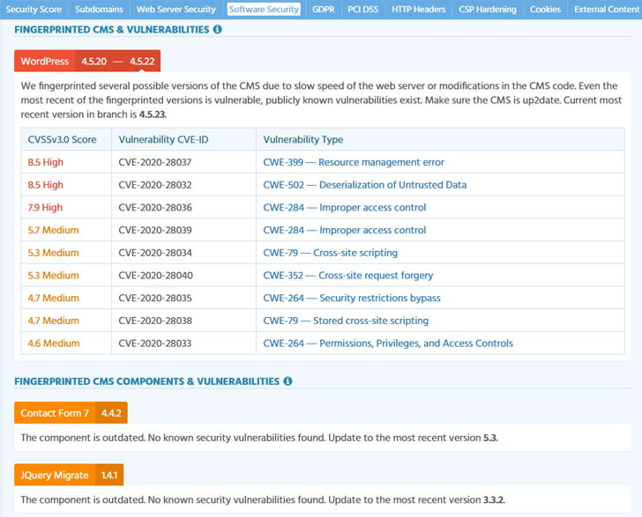Open CWE-352 Cross-site request forgery link
Image resolution: width=642 pixels, height=517 pixels.
pos(348,276)
